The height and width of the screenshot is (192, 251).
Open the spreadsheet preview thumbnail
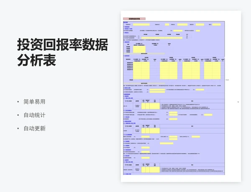181,96
